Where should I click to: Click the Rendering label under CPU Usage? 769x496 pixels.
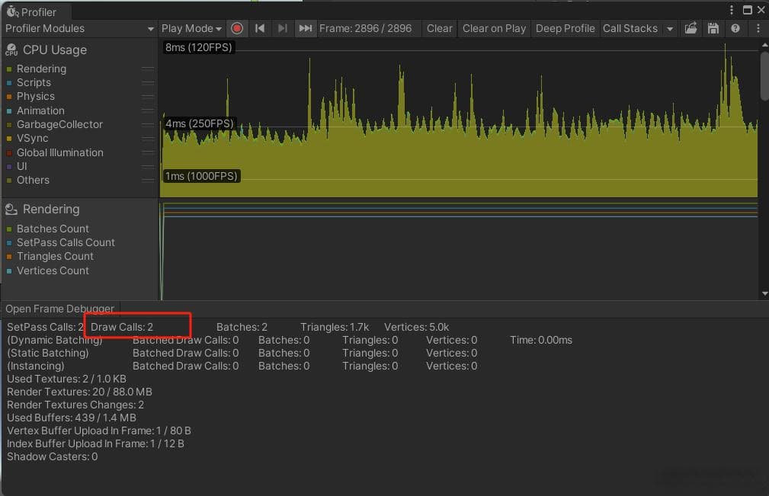[x=41, y=69]
